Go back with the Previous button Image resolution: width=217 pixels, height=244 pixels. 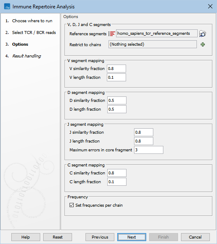point(100,237)
